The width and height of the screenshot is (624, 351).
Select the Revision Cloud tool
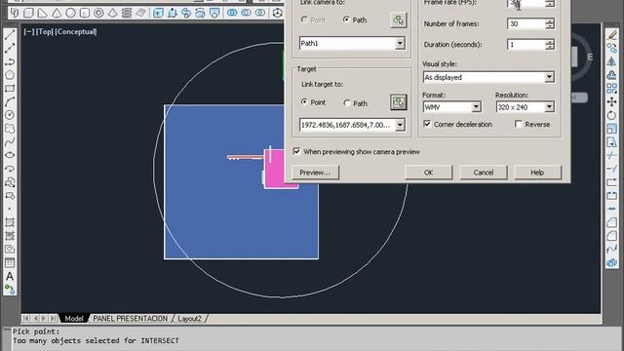(x=10, y=129)
